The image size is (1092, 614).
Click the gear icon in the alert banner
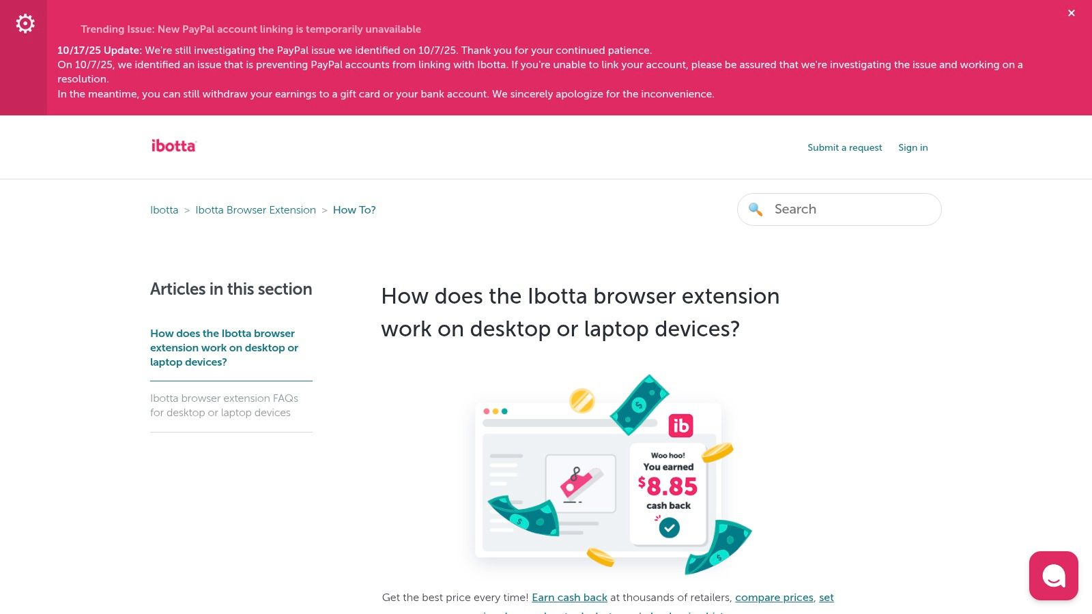(x=25, y=24)
